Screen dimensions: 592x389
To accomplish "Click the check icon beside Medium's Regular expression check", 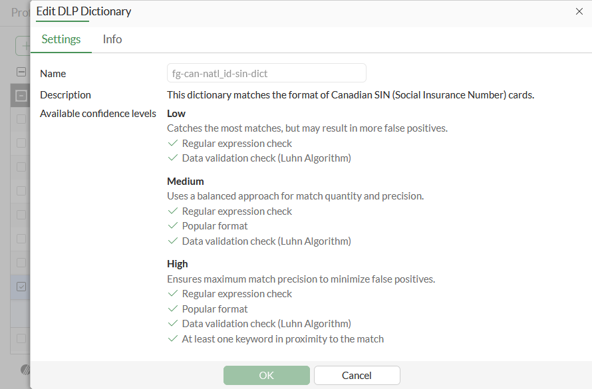I will tap(172, 211).
